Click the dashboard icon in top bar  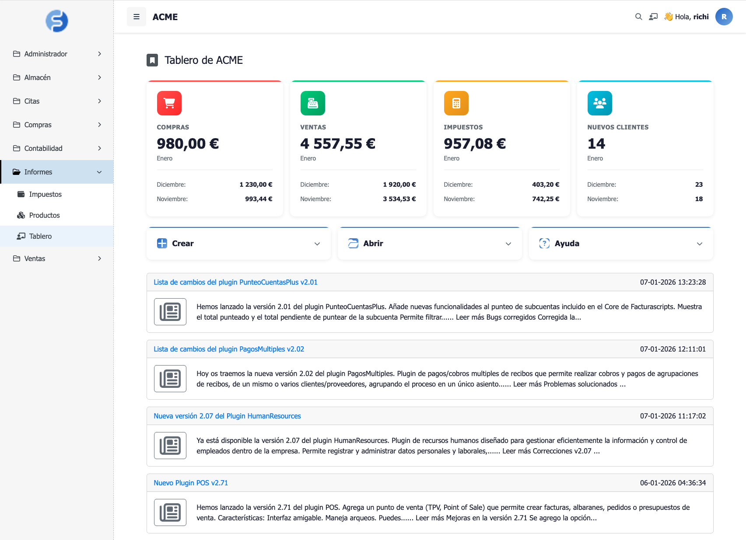[653, 17]
